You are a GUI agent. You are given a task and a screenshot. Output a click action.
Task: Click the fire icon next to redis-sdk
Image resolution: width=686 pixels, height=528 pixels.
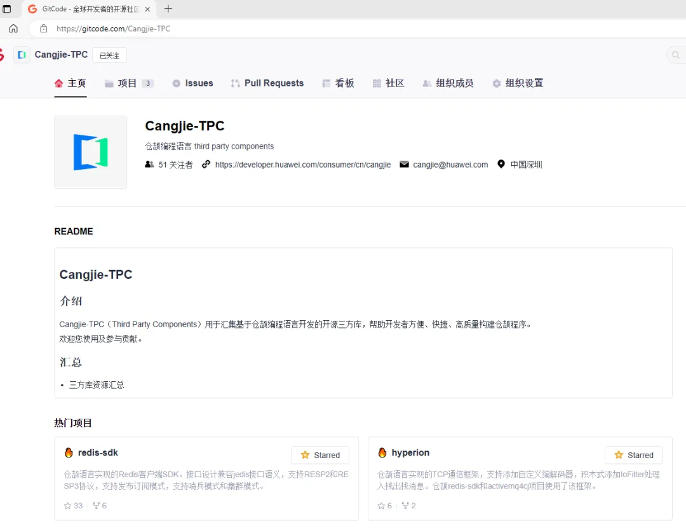coord(69,453)
